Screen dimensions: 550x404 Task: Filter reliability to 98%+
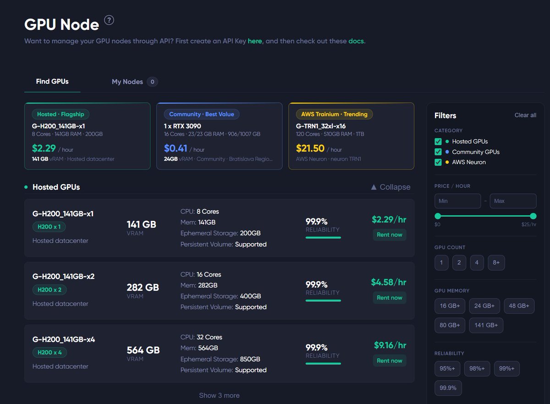click(x=477, y=369)
